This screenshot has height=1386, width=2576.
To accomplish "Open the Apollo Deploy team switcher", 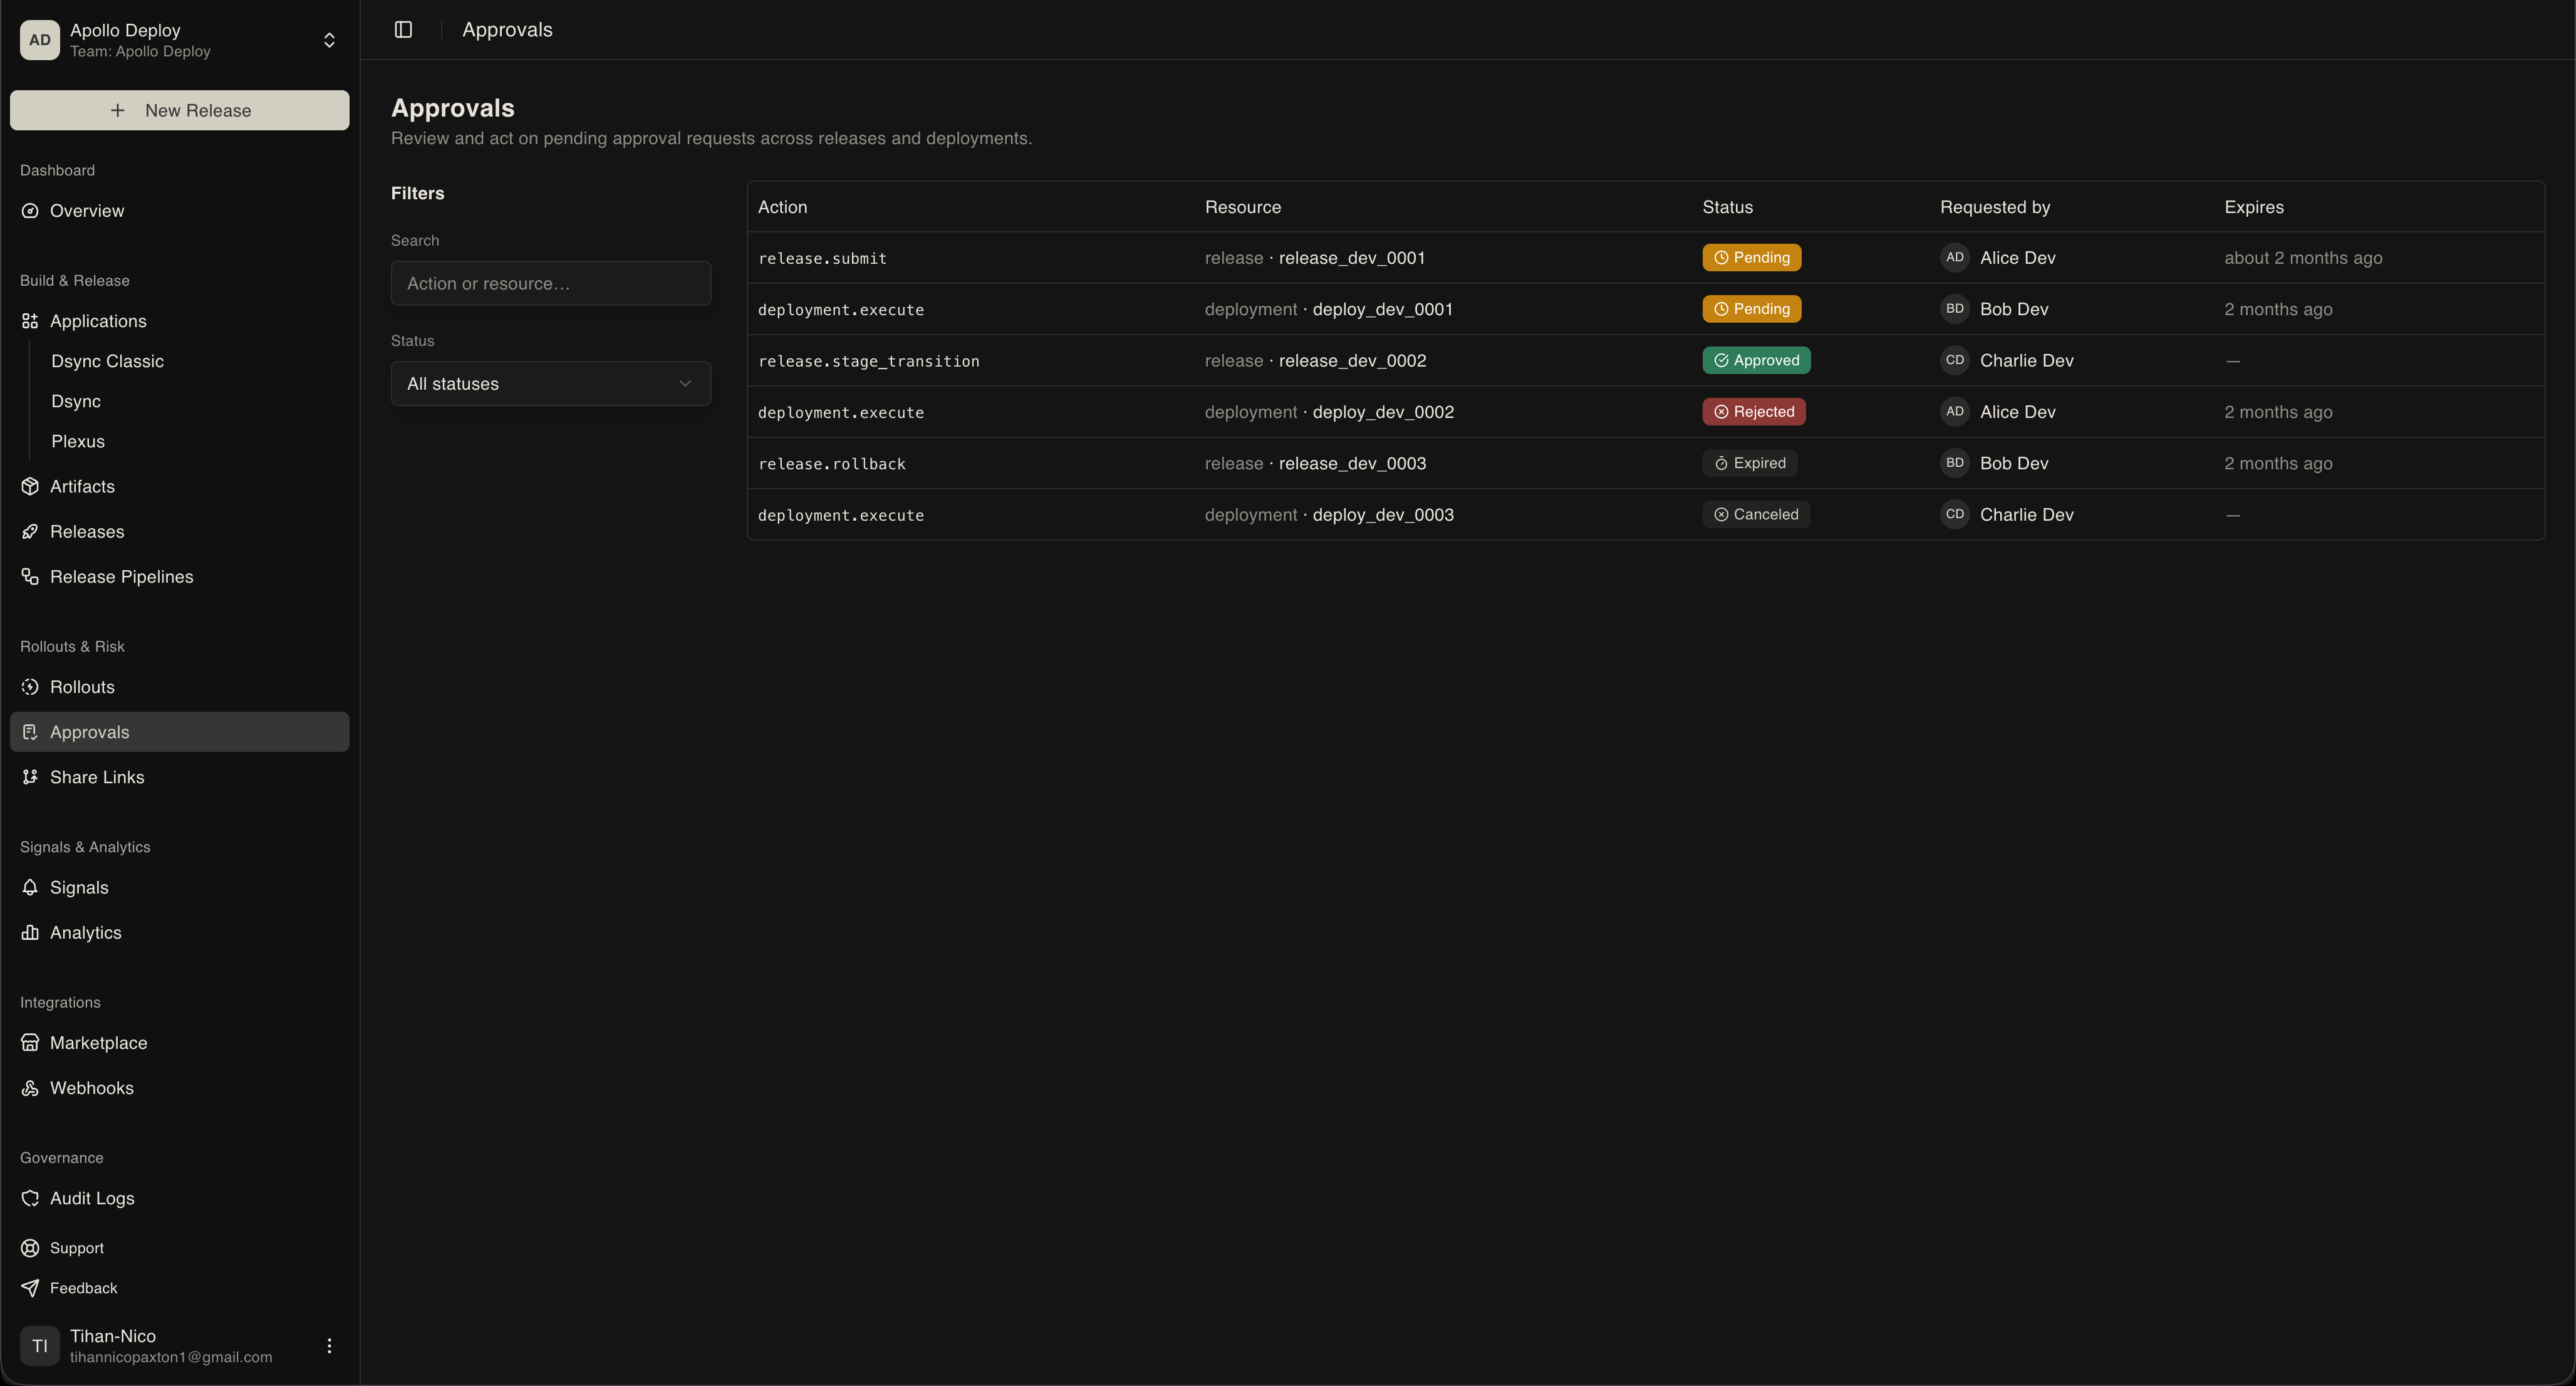I will point(180,40).
